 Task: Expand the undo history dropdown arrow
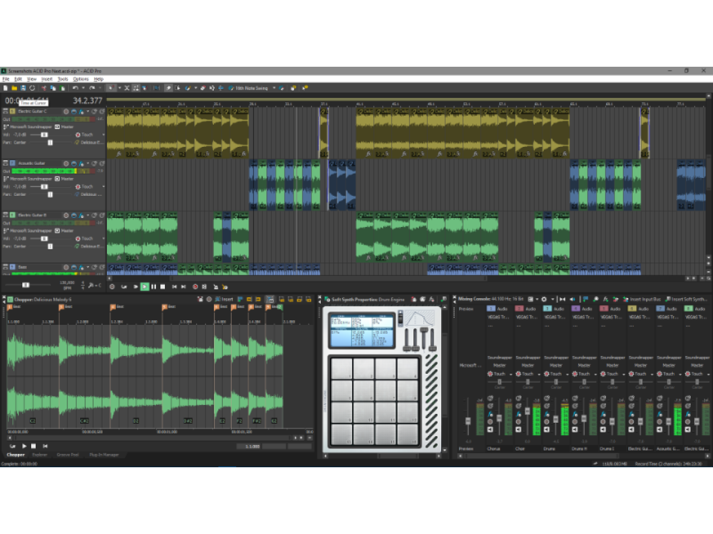[x=84, y=88]
